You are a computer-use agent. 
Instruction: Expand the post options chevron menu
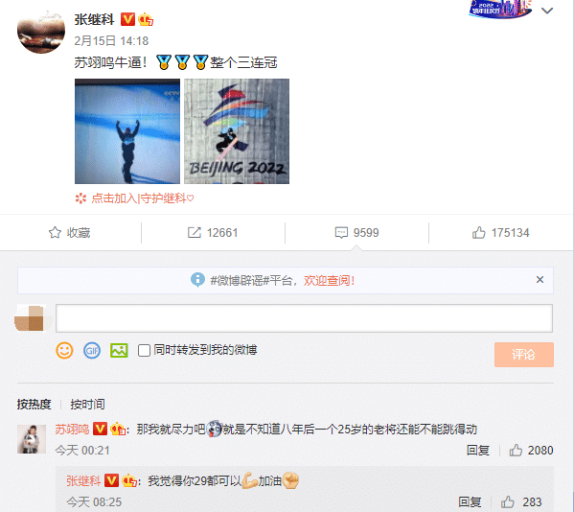click(x=547, y=11)
